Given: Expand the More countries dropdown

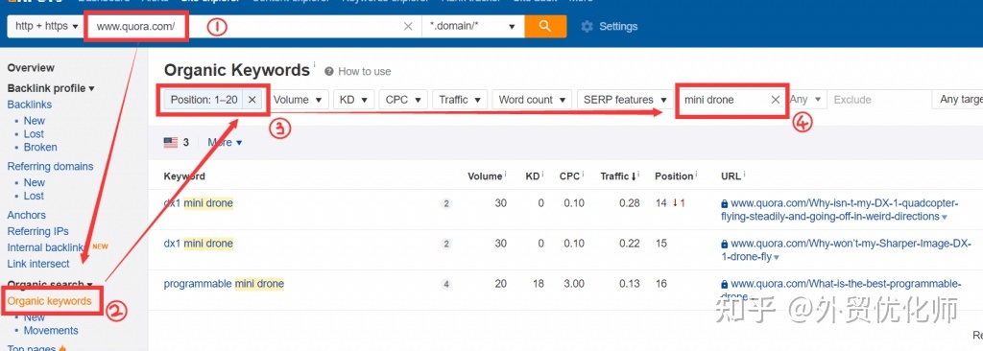Looking at the screenshot, I should coord(225,142).
